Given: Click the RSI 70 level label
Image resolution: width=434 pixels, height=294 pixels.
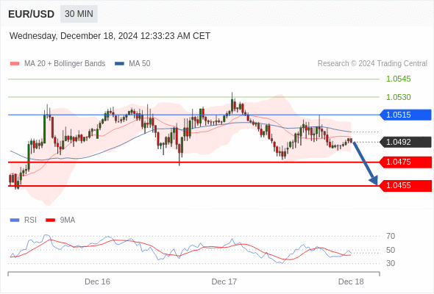Looking at the screenshot, I should pos(391,237).
